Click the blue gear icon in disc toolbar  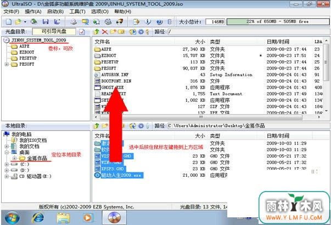(141, 32)
